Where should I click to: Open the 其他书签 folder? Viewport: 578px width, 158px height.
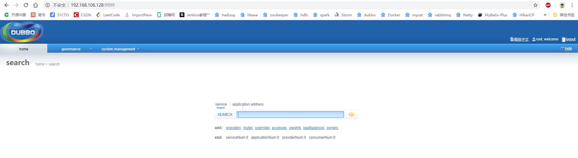564,15
